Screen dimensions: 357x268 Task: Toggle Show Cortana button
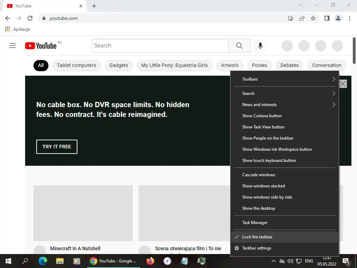click(284, 116)
